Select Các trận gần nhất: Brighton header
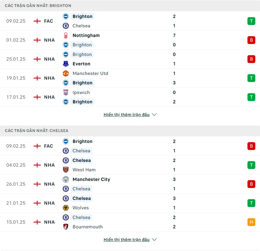Screen dimensions: 260x251 (x=38, y=6)
